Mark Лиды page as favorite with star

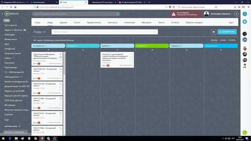pos(45,32)
